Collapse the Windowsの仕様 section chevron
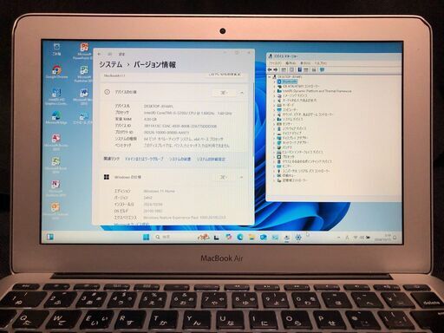This screenshot has height=333, width=444. click(x=241, y=177)
